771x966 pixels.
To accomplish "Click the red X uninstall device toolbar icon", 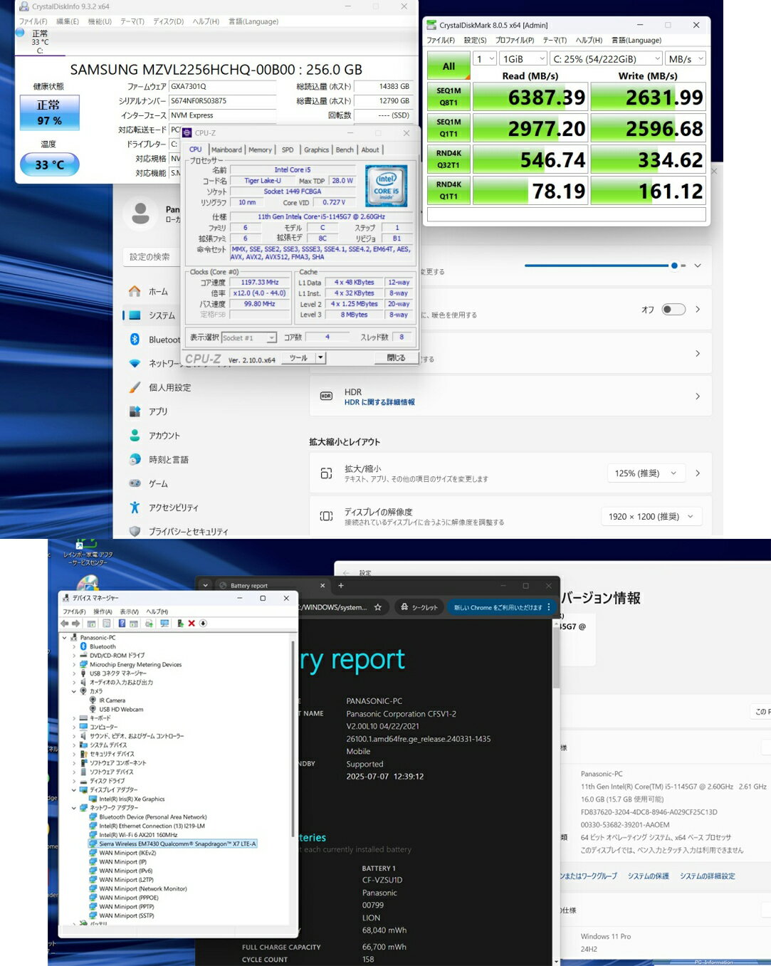I will pos(192,624).
